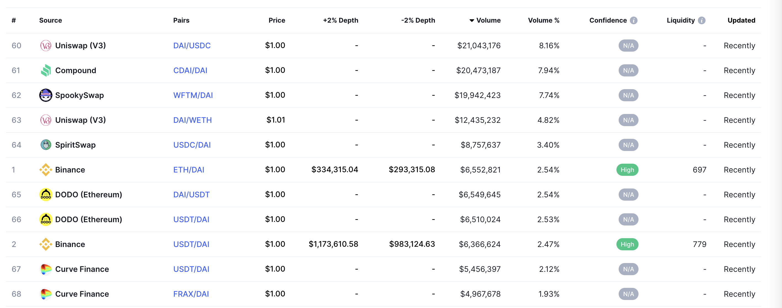Image resolution: width=782 pixels, height=308 pixels.
Task: Click the DODO logo next to DAI/USDT
Action: [x=46, y=195]
